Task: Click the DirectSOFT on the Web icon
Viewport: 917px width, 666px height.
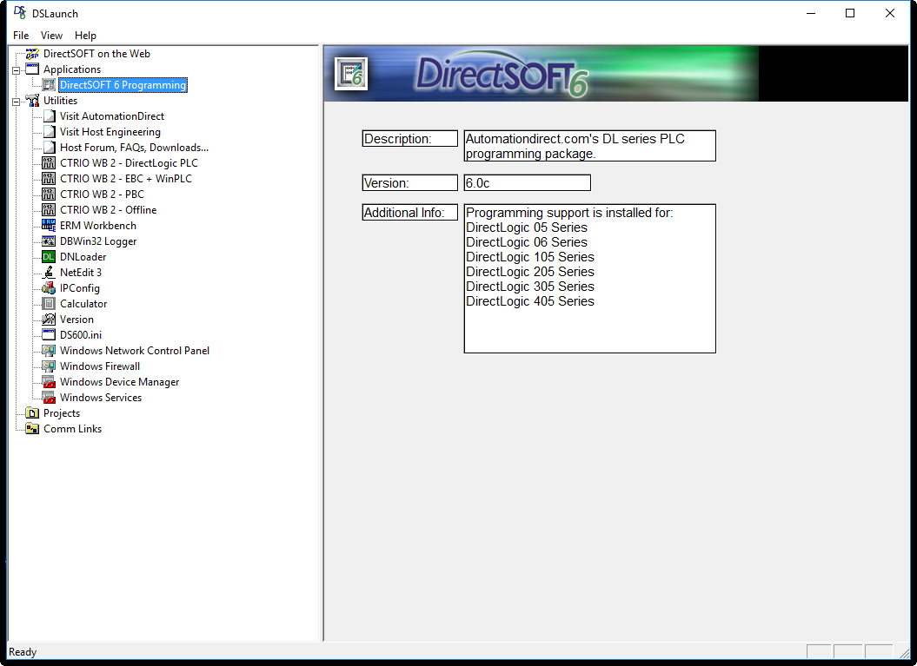Action: tap(32, 54)
